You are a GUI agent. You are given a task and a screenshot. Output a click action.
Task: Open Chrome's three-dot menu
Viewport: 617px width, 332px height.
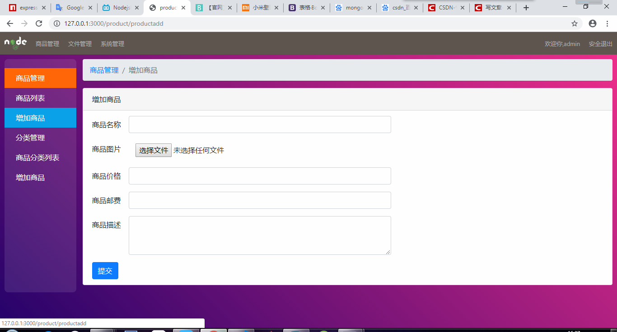(x=607, y=23)
